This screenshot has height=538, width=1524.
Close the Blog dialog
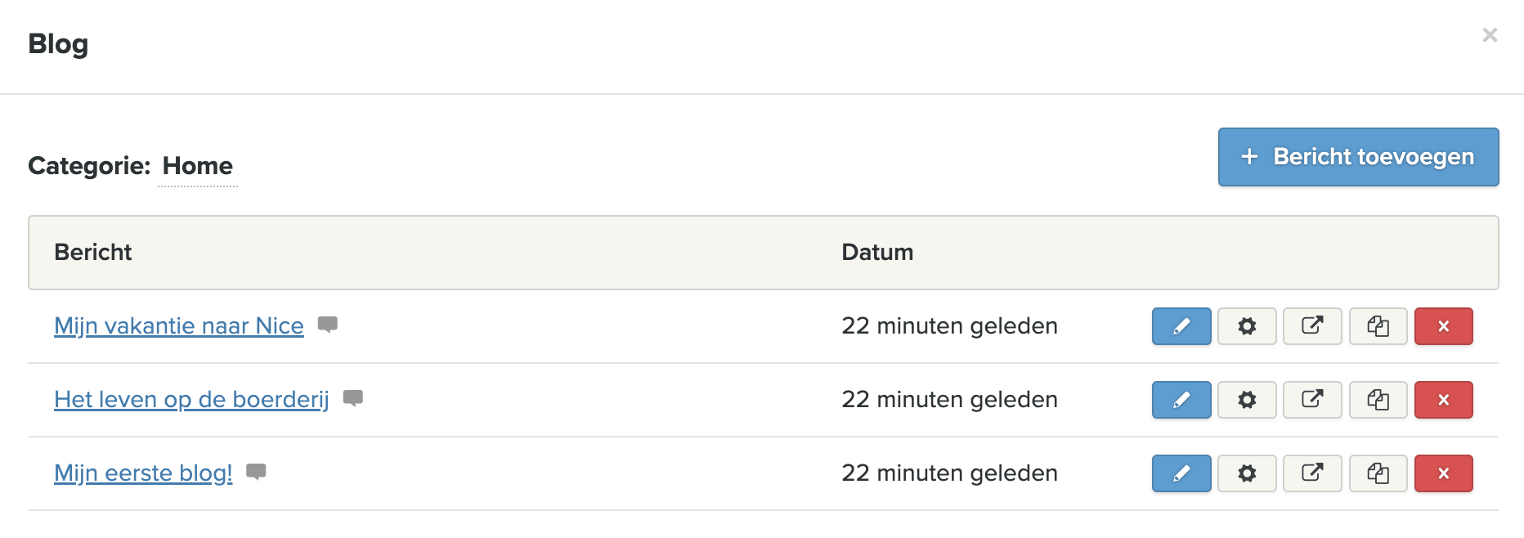point(1490,35)
